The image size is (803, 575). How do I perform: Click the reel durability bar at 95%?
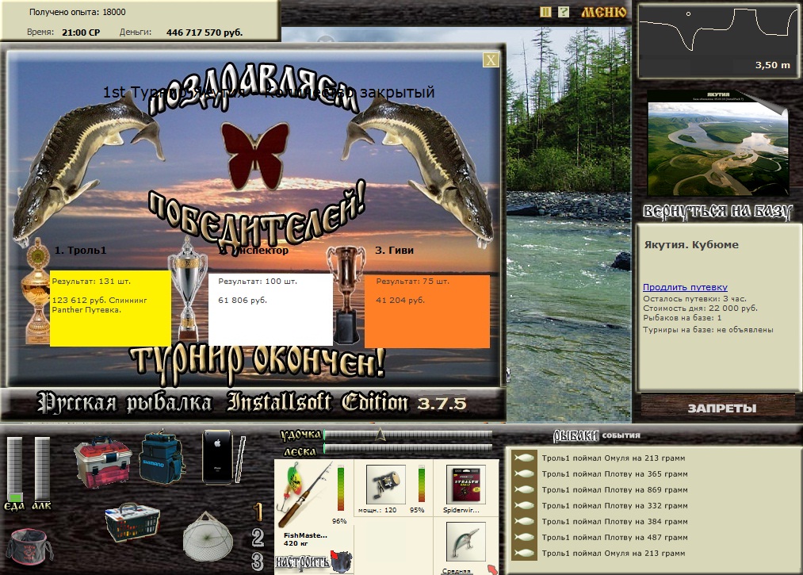click(x=422, y=483)
